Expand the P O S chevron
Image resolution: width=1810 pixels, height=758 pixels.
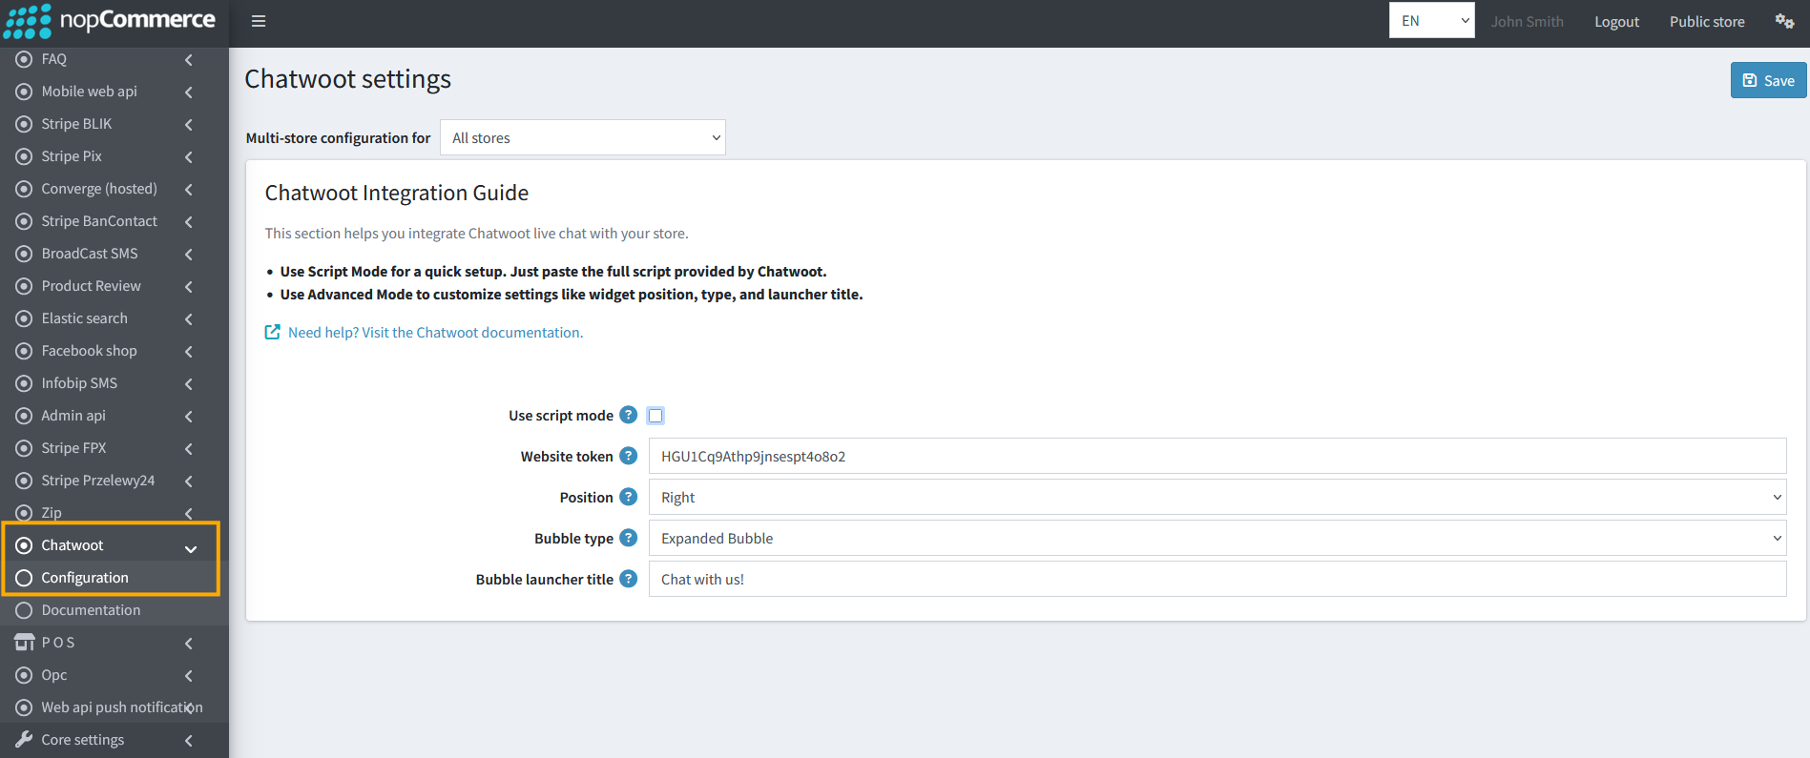tap(189, 644)
